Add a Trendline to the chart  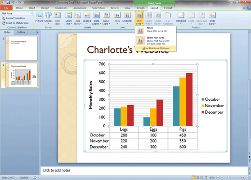coord(181,18)
